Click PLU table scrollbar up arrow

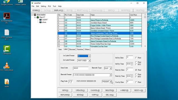click(x=145, y=15)
